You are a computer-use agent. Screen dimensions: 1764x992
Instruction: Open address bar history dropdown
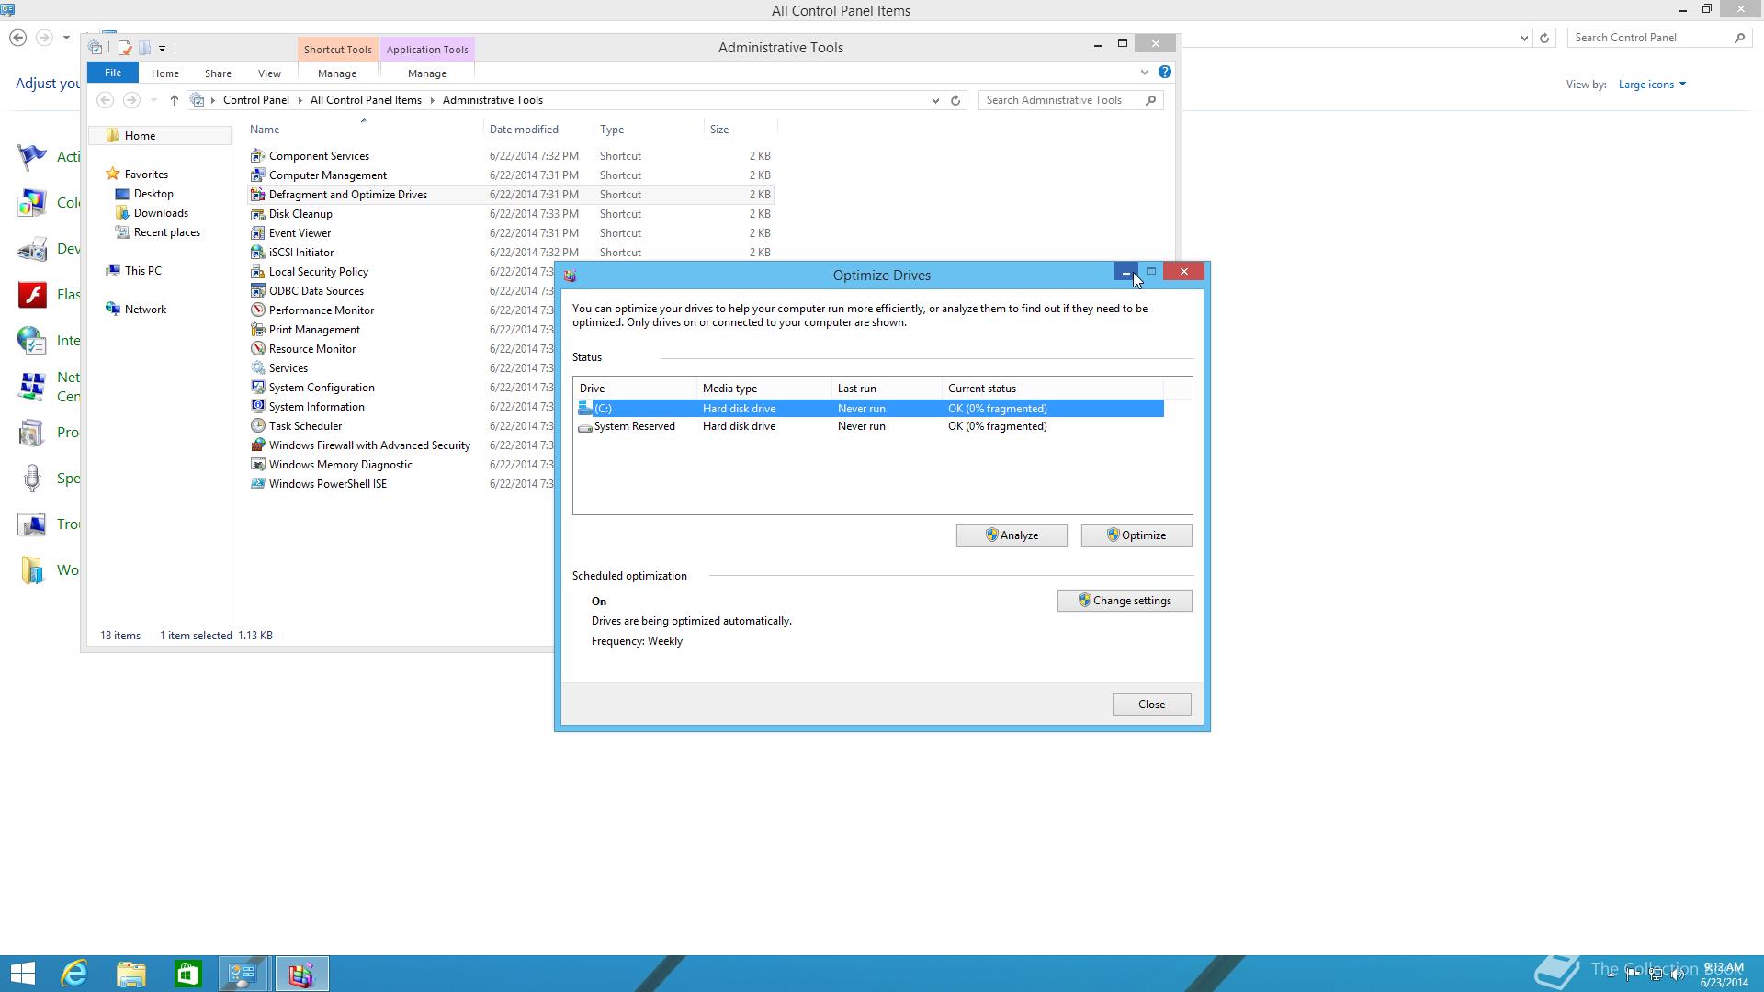(935, 100)
